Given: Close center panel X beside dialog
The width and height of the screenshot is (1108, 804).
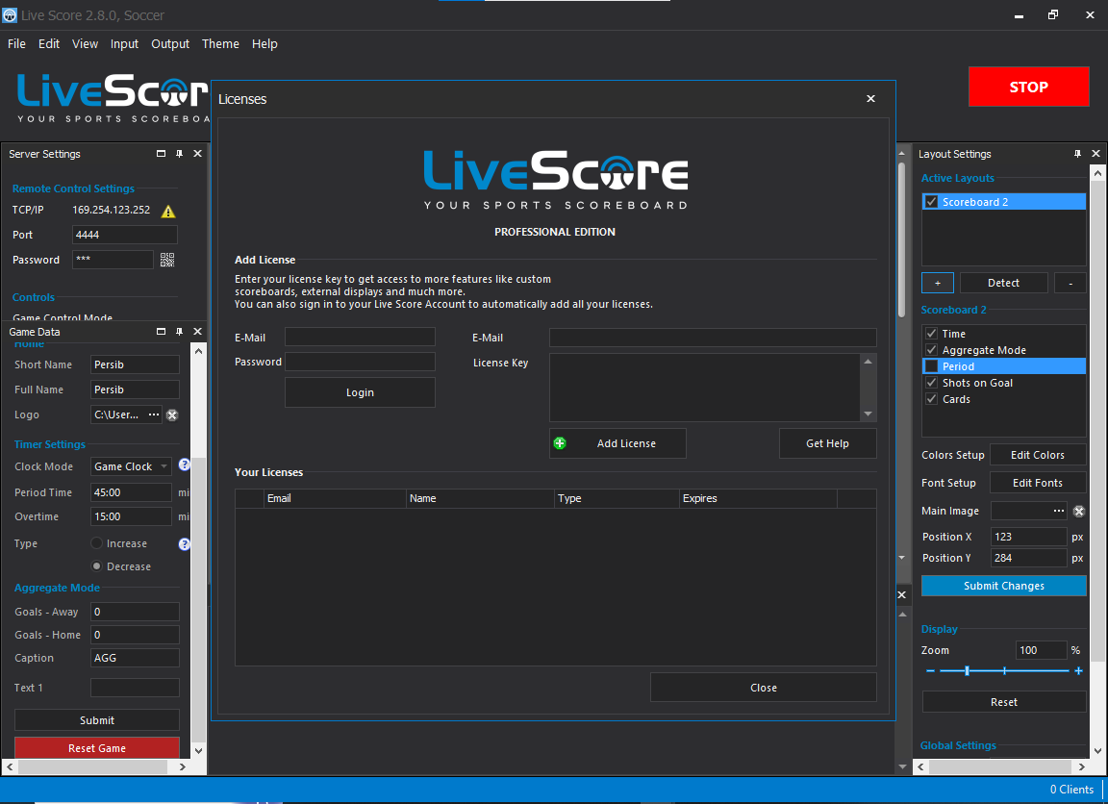Looking at the screenshot, I should (x=901, y=595).
